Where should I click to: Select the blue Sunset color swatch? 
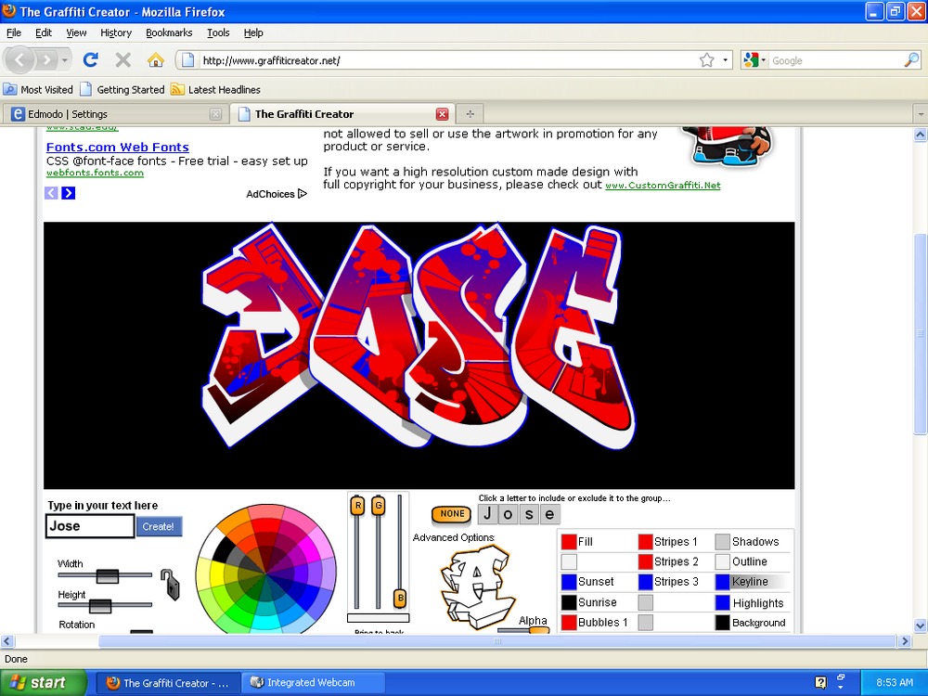tap(569, 582)
